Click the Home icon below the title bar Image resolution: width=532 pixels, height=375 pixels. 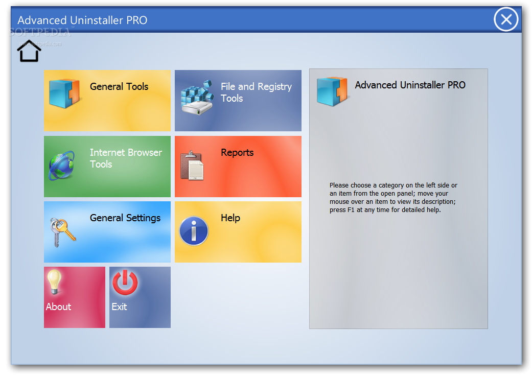29,51
